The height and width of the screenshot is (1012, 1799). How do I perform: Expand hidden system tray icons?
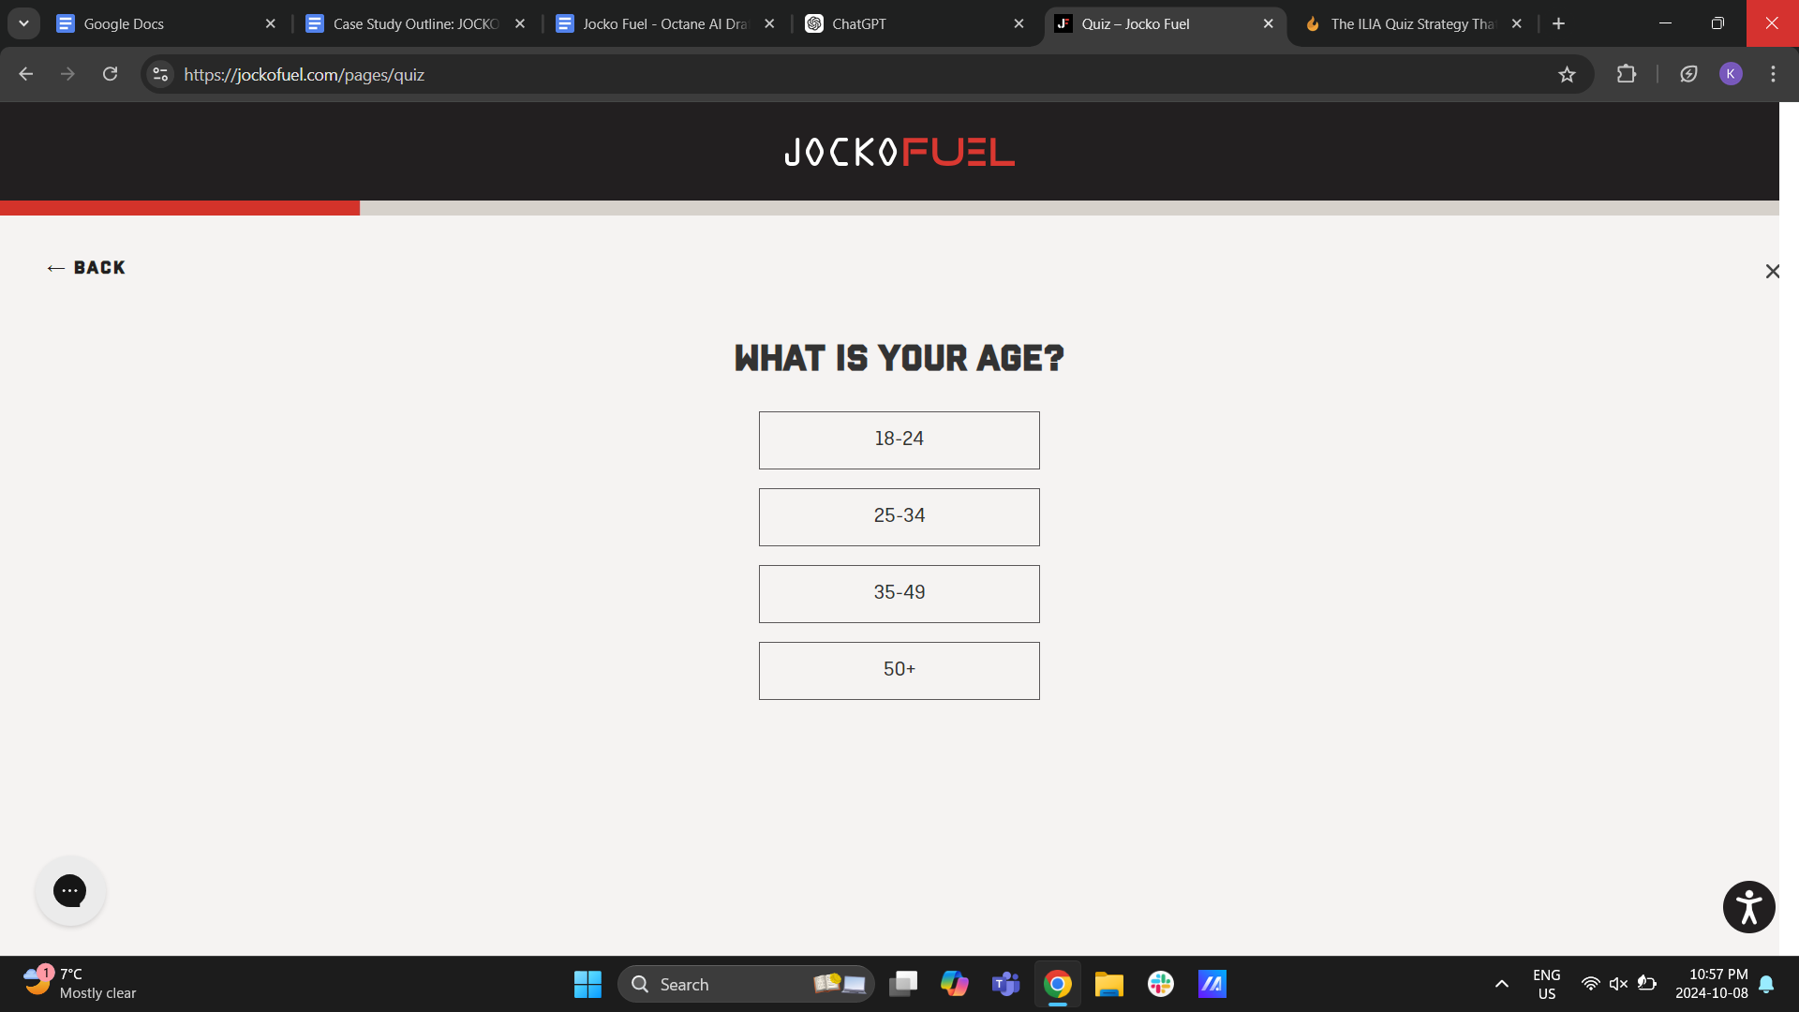(x=1501, y=984)
